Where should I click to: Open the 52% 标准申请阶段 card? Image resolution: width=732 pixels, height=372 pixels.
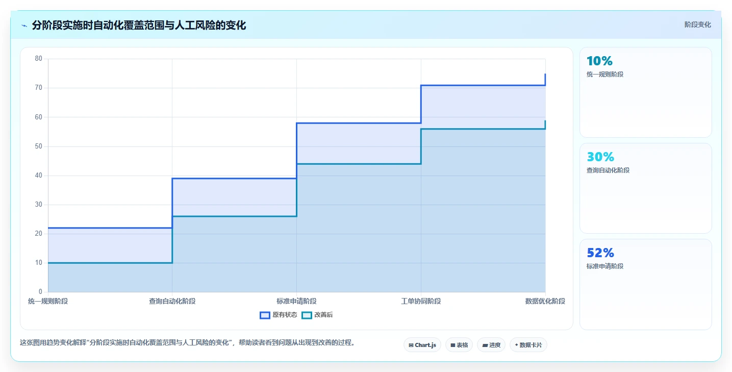(645, 284)
